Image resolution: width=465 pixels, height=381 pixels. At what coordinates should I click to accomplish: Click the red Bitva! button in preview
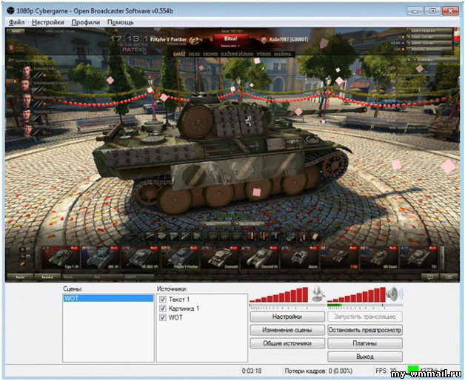[x=230, y=39]
